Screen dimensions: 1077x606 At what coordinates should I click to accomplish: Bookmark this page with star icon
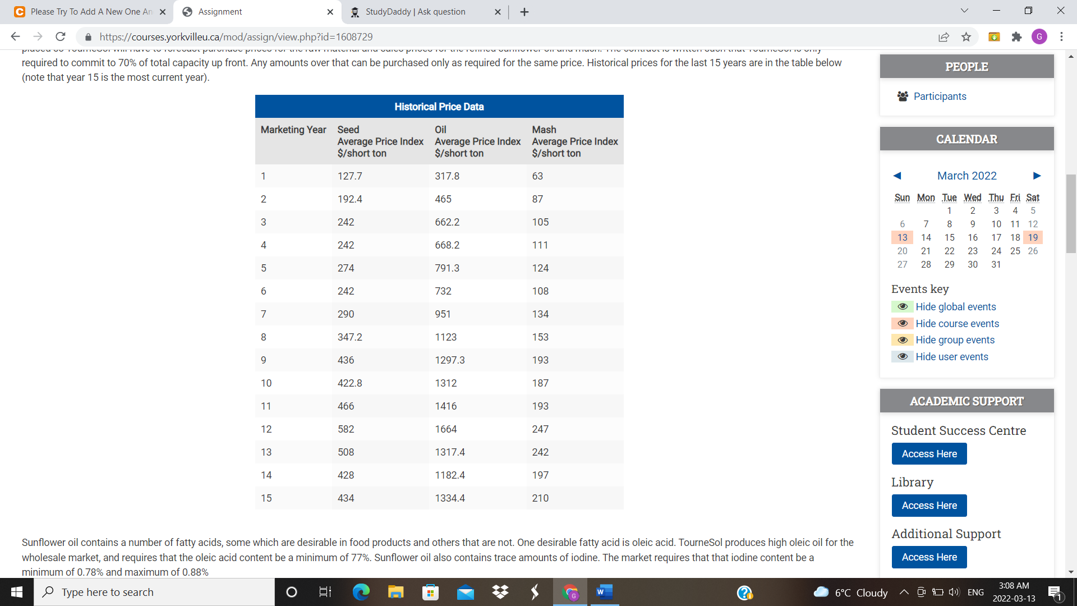point(966,36)
